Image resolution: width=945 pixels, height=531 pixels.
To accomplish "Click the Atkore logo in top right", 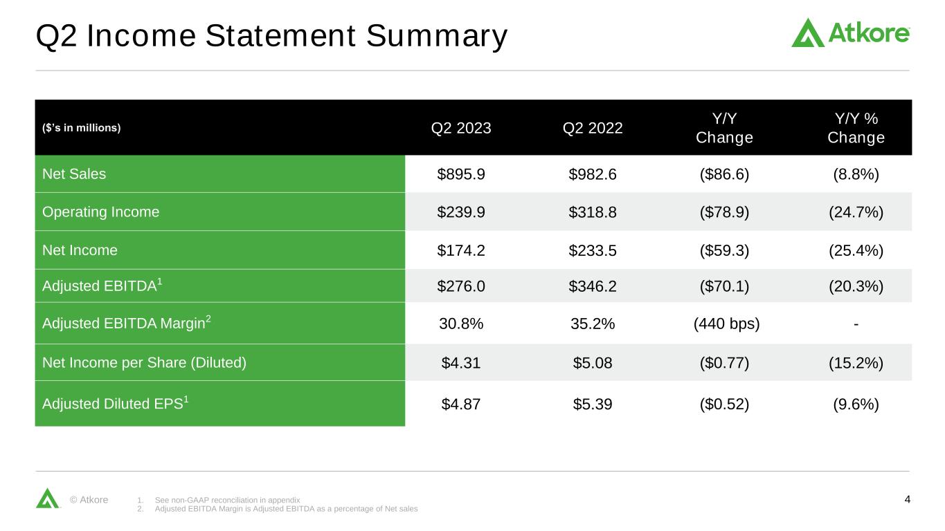I will coord(850,32).
